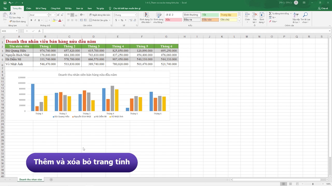Toggle italic text formatting
332x186 pixels.
35,20
